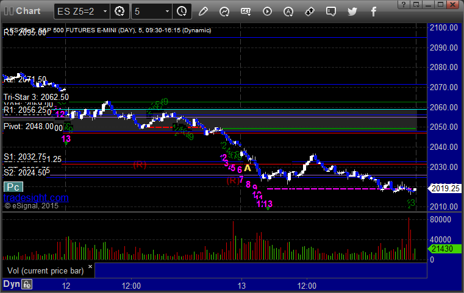Click the link/trade arrows icon
This screenshot has width=464, height=293.
click(310, 12)
